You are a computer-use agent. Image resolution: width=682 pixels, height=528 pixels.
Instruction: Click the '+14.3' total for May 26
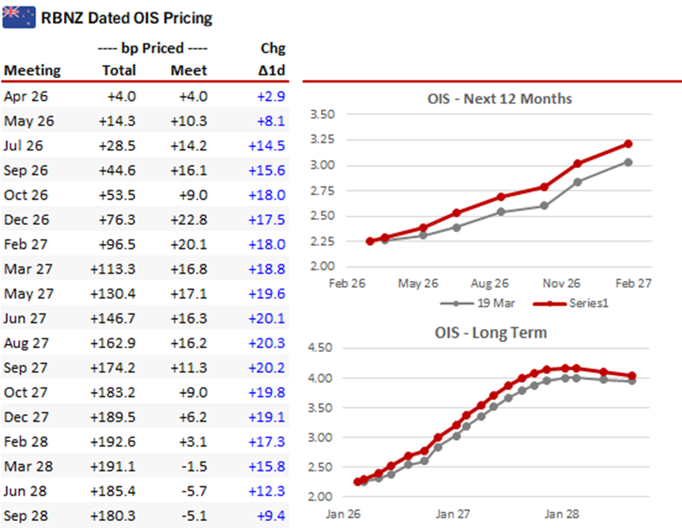(x=117, y=121)
